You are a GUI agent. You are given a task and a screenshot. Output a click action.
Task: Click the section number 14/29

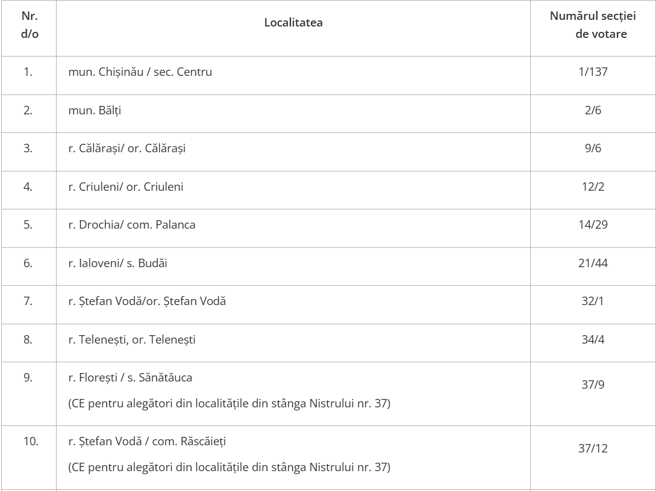coord(593,225)
